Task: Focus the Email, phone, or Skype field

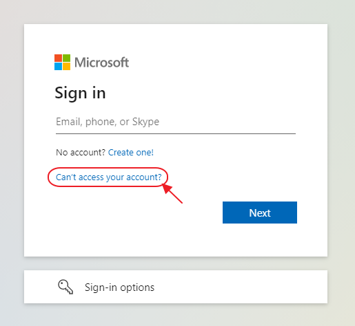Action: tap(176, 122)
